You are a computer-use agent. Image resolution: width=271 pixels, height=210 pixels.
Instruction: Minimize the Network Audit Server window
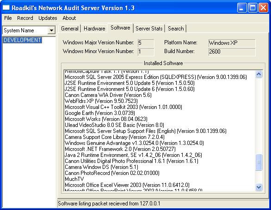[x=242, y=8]
